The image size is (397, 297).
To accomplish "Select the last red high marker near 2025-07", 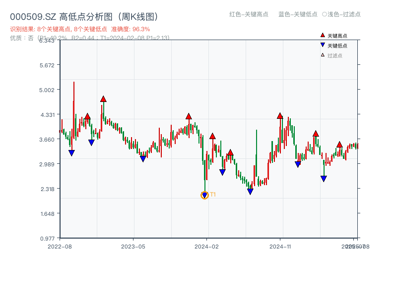I will pos(339,145).
